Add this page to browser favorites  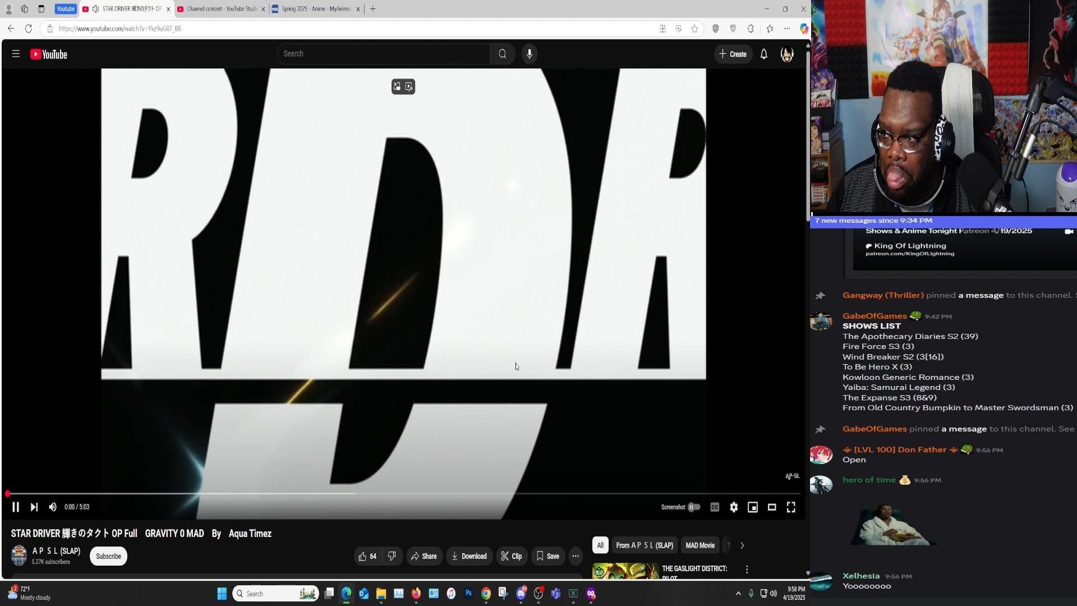coord(694,29)
